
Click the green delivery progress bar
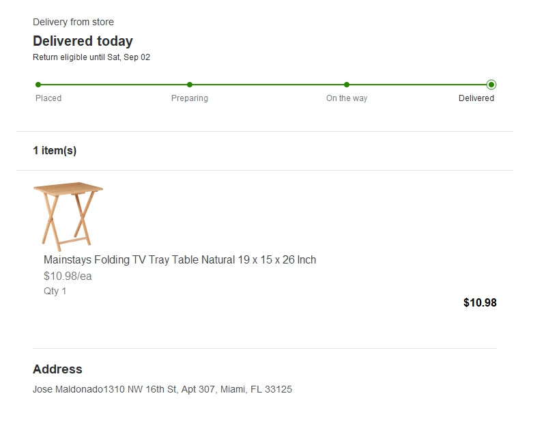point(266,85)
